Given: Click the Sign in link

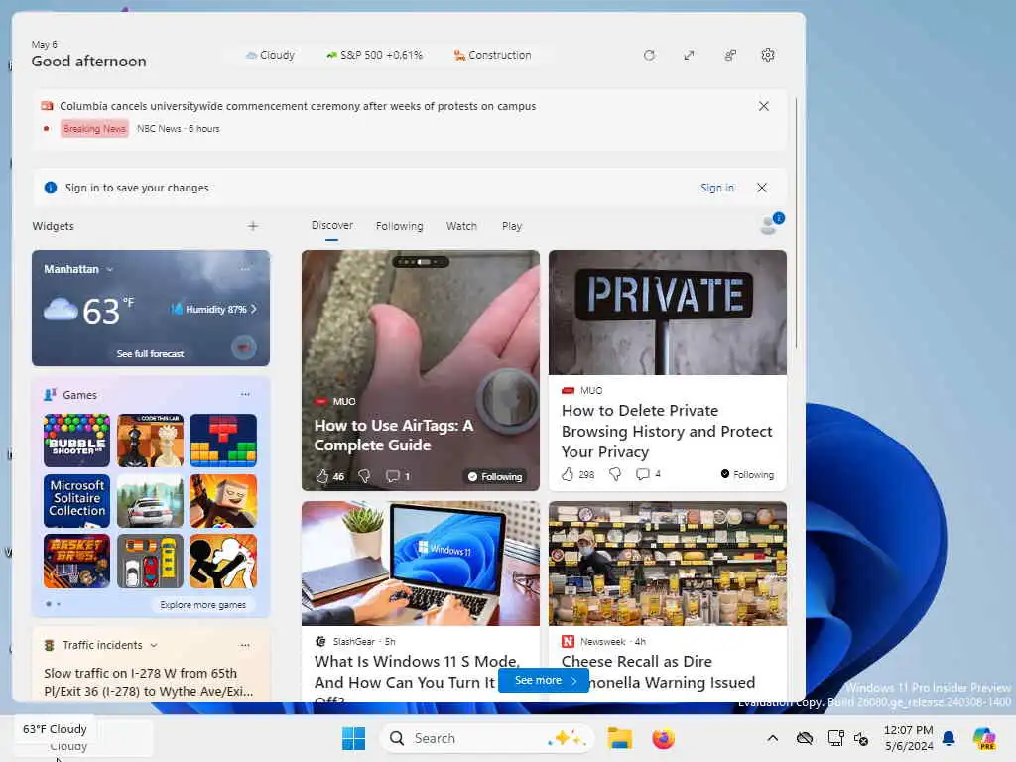Looking at the screenshot, I should coord(717,188).
